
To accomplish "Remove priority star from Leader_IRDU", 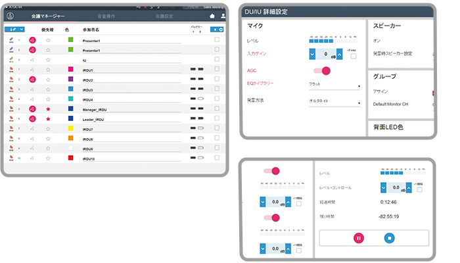I will click(x=48, y=119).
